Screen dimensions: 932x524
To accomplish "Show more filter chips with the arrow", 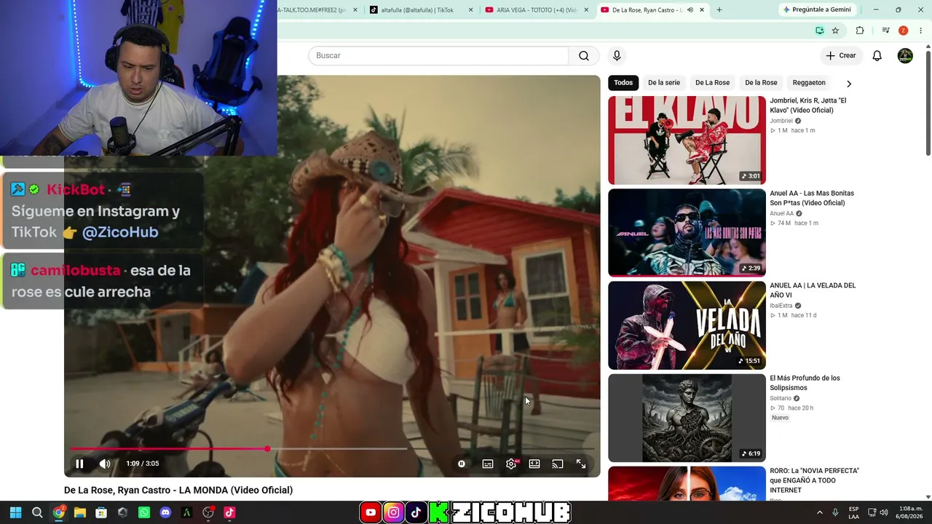I will (849, 84).
